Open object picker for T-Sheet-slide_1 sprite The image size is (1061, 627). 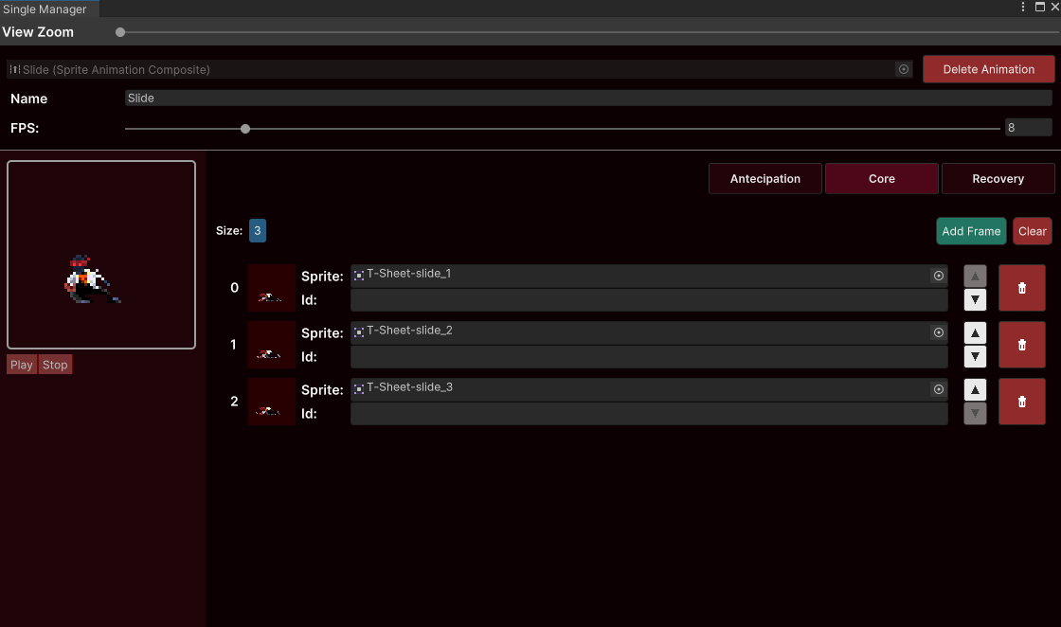[938, 276]
